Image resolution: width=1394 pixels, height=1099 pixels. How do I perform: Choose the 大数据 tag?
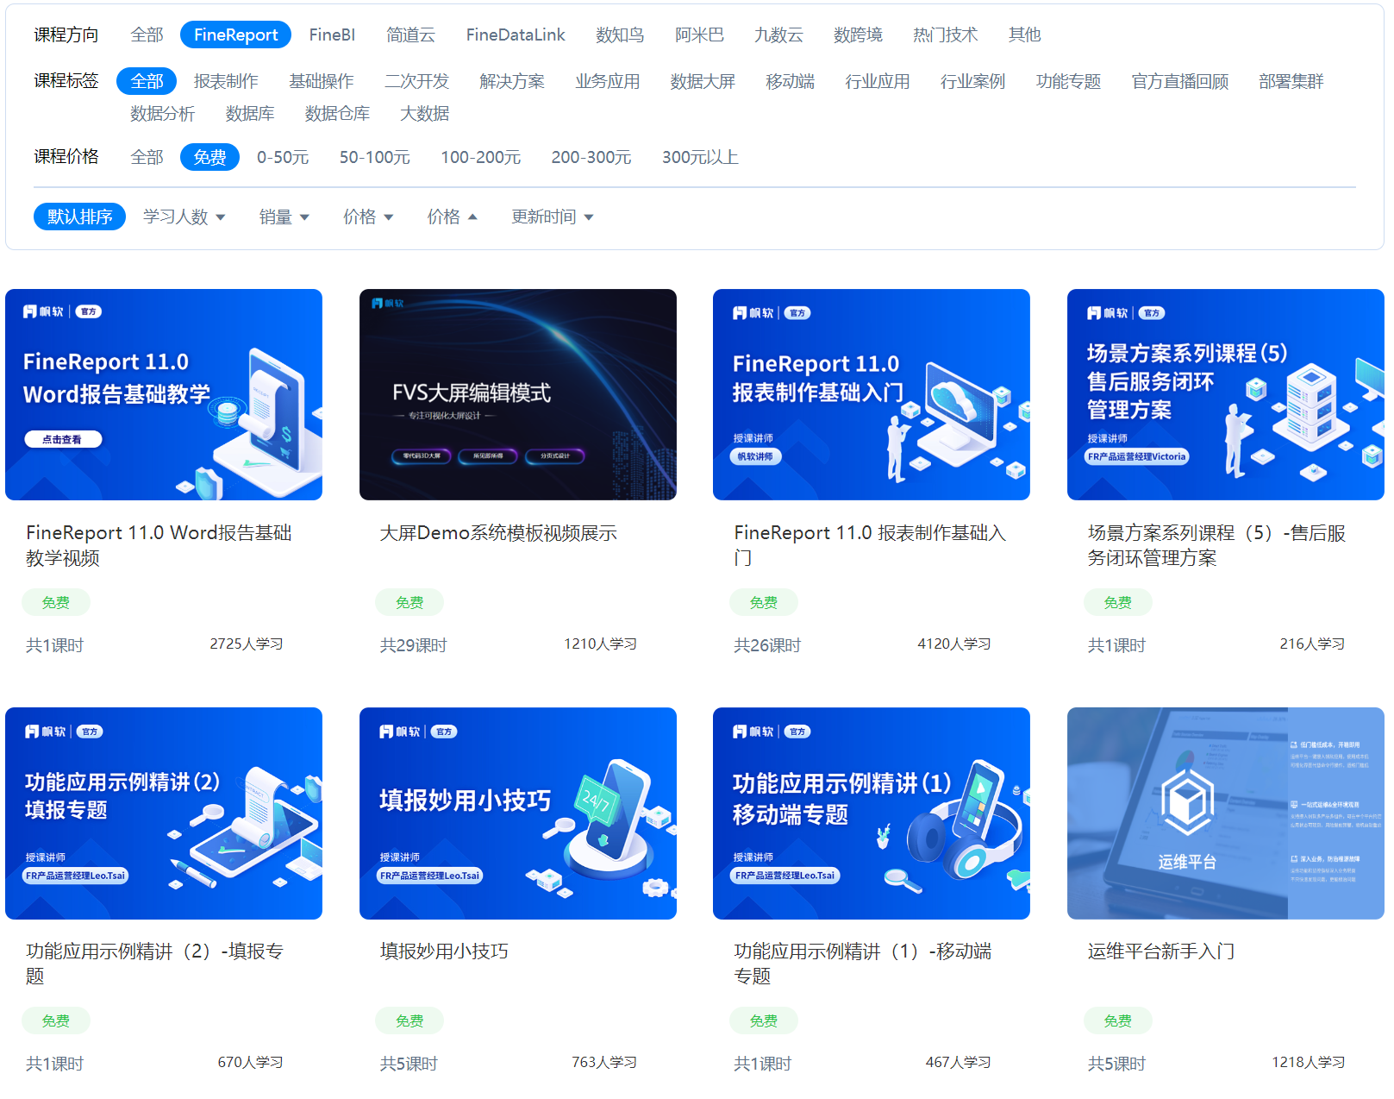pos(424,114)
